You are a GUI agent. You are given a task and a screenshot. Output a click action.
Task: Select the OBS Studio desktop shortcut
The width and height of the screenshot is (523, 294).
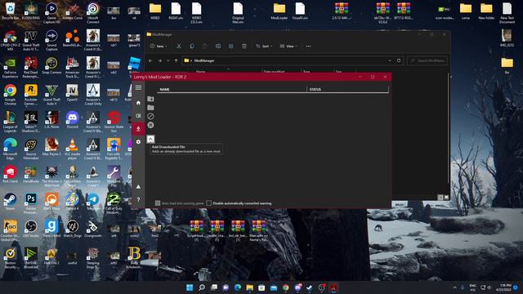point(31,229)
